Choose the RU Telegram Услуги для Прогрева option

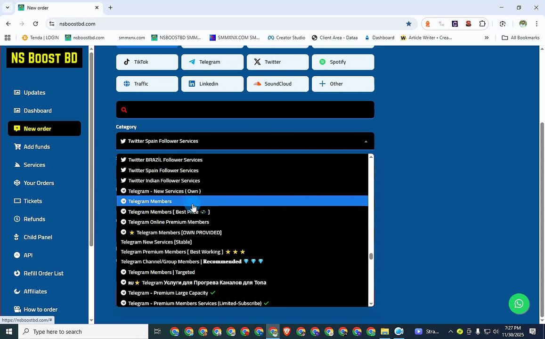[242, 282]
